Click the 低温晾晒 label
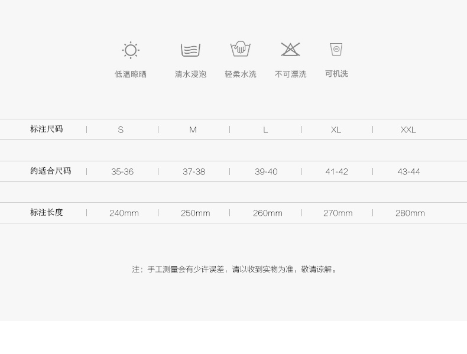The height and width of the screenshot is (354, 467). point(131,74)
